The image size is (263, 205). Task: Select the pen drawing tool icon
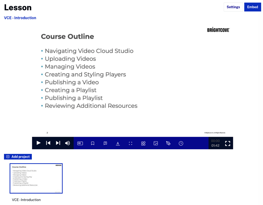tap(168, 143)
